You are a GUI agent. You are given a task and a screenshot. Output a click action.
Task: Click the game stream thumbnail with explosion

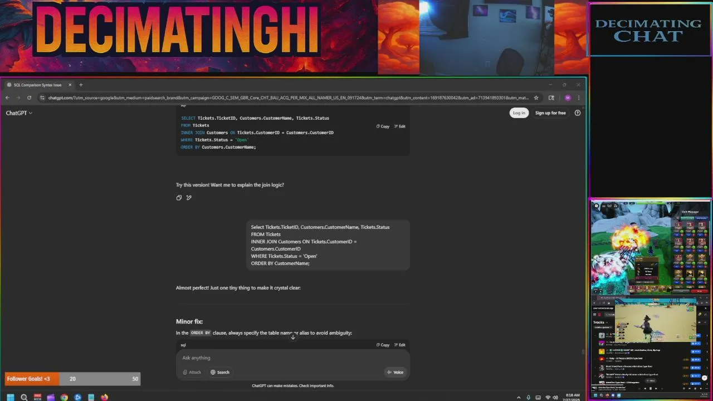(x=651, y=248)
